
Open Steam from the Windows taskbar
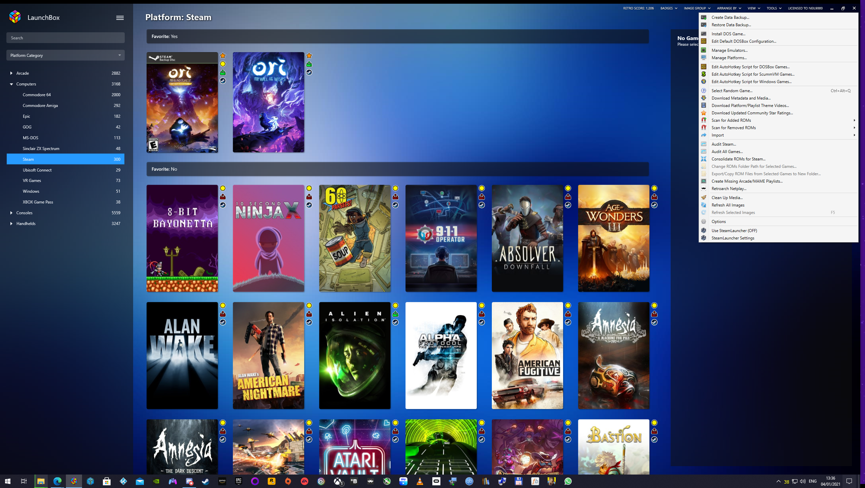[206, 481]
